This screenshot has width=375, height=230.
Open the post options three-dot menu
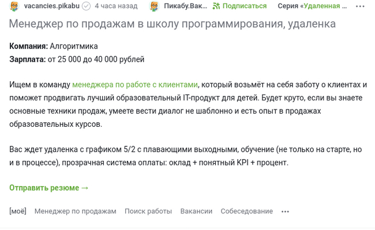coord(360,6)
